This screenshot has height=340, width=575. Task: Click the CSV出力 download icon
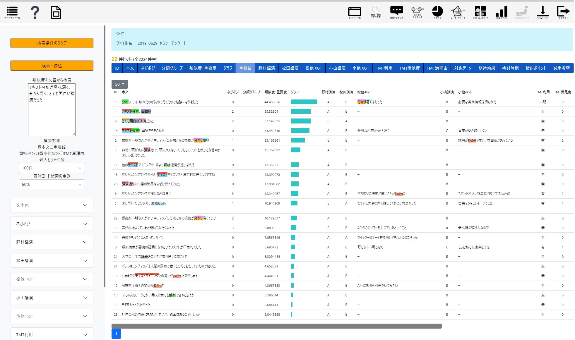coord(542,12)
